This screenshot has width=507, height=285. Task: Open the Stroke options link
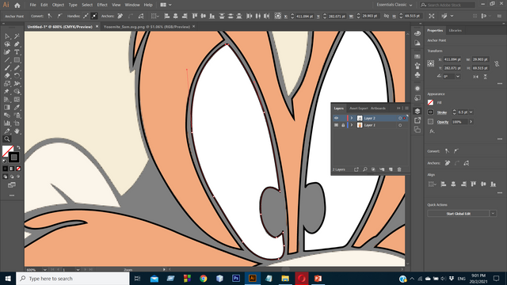(x=442, y=112)
